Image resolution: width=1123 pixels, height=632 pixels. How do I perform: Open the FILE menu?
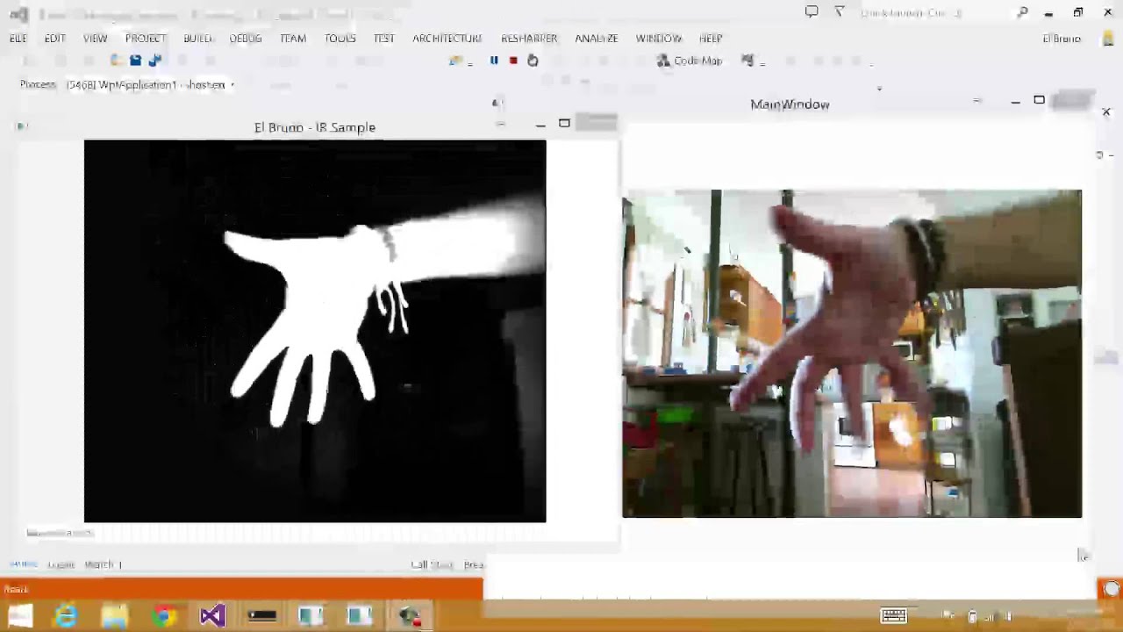click(18, 39)
